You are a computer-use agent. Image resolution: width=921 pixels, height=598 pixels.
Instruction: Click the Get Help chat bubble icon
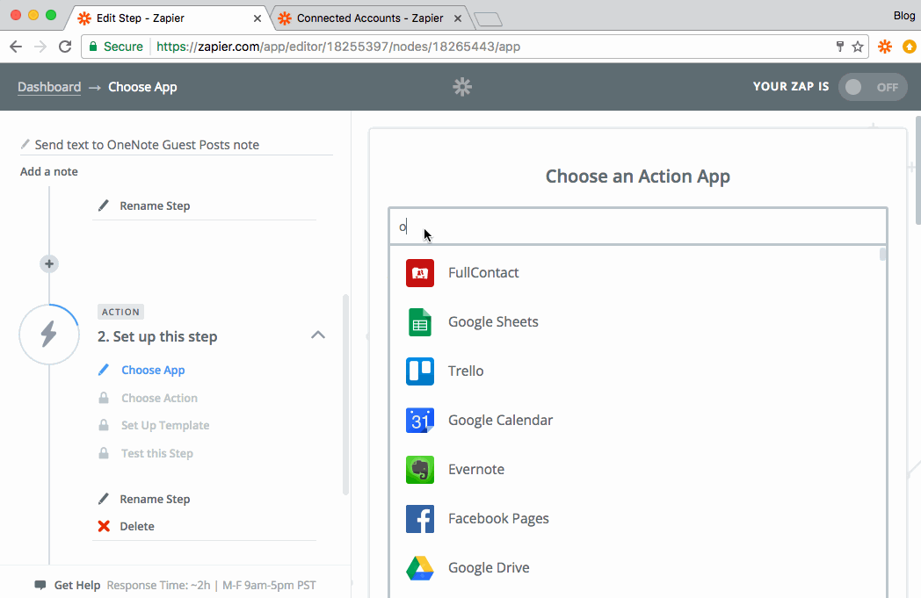pyautogui.click(x=40, y=585)
